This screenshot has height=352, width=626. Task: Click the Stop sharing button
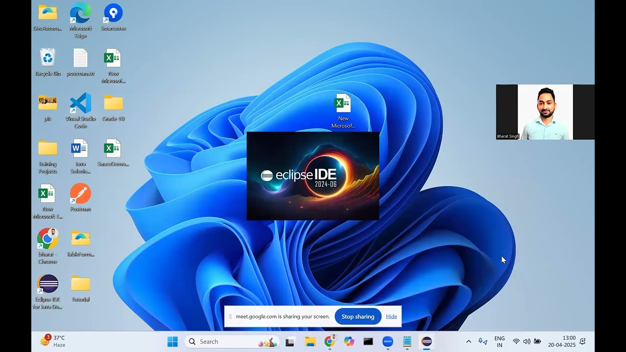tap(358, 316)
